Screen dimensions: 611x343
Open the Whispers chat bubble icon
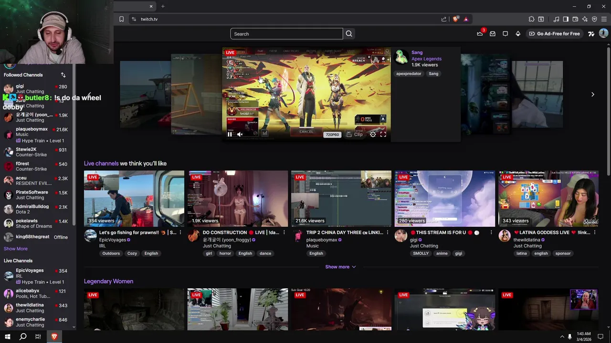click(505, 34)
